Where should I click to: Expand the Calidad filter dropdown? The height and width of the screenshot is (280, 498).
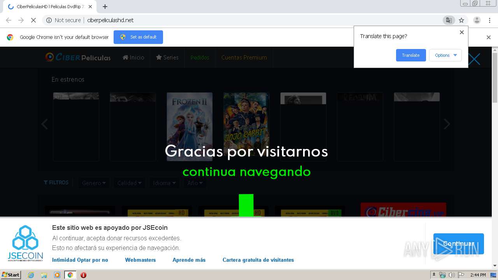[130, 183]
